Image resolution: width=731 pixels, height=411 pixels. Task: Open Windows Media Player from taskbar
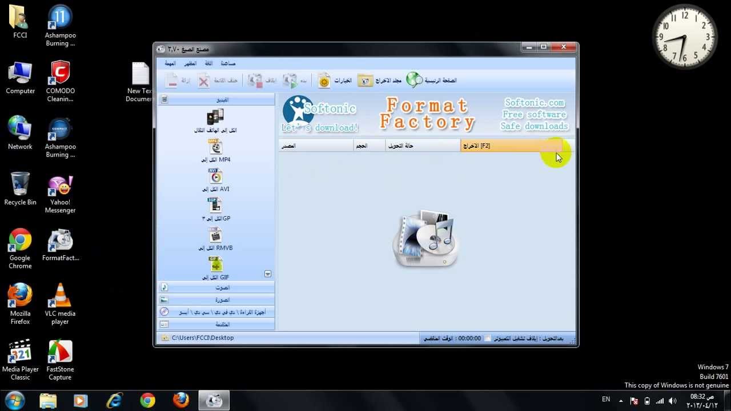coord(81,400)
